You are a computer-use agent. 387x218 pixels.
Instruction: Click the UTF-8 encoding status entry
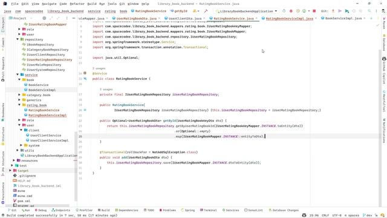point(337,216)
